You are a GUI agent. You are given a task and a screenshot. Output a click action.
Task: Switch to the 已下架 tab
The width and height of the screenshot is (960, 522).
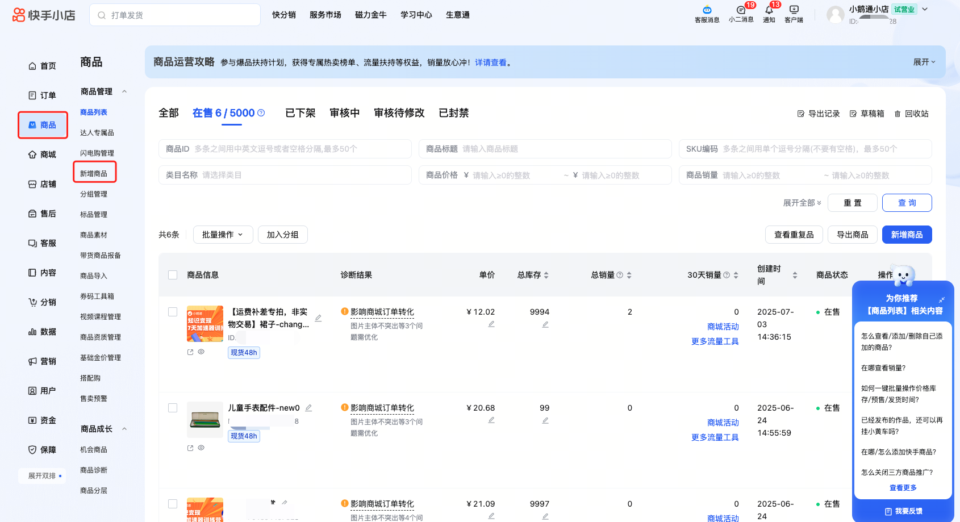coord(300,113)
